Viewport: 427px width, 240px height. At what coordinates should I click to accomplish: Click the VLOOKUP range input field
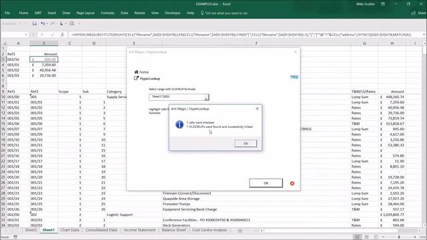[176, 97]
